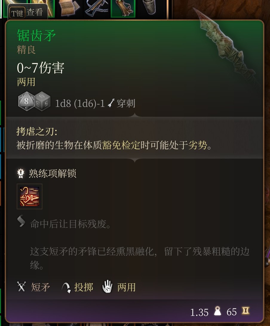Open the 豁免检定 saving throw keyword link

tap(121, 145)
